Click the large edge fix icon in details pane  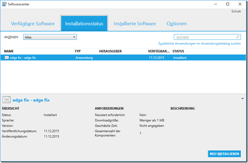pos(7,100)
